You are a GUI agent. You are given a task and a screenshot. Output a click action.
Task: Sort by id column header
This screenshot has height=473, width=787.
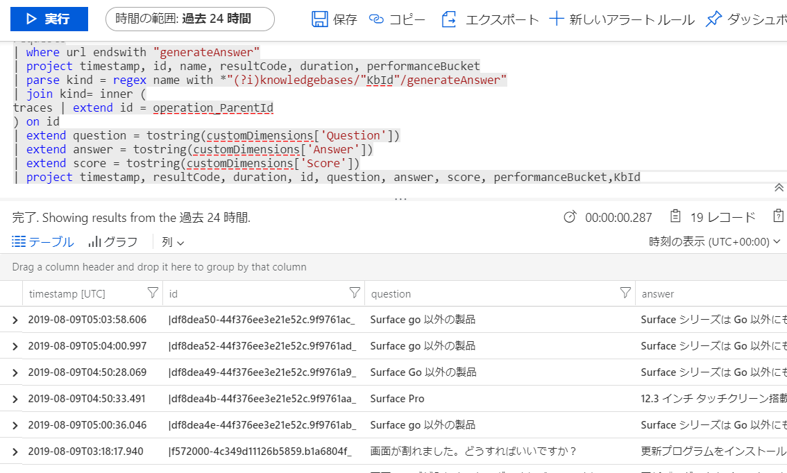(174, 294)
